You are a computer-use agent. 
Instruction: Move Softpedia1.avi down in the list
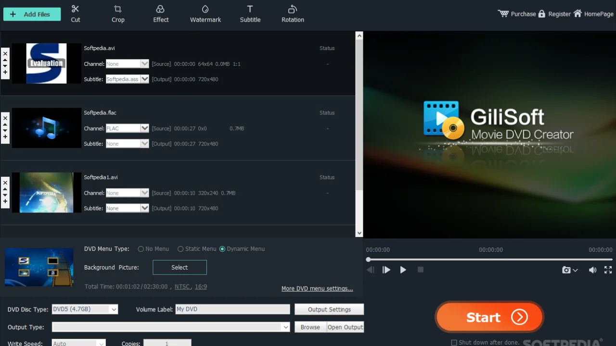[5, 195]
